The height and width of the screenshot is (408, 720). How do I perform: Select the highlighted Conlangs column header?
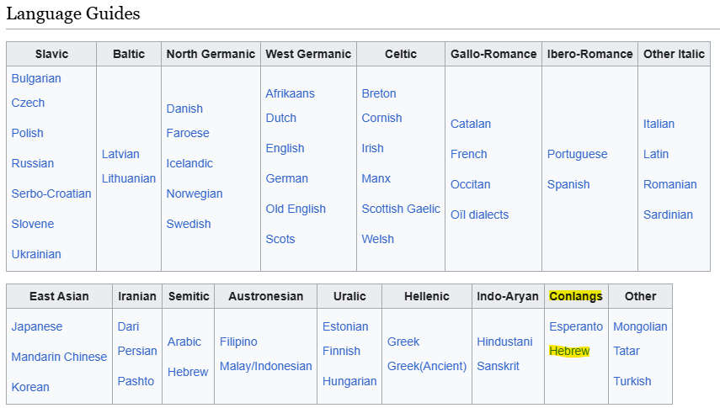576,296
